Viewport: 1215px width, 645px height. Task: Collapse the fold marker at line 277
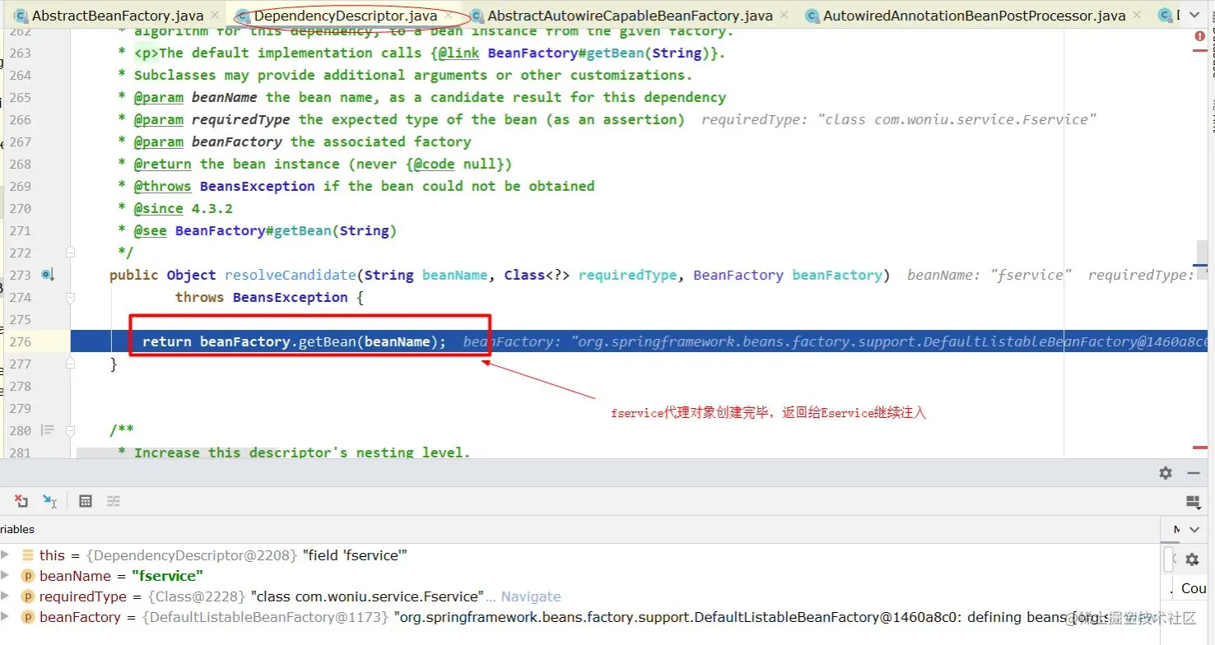point(71,363)
